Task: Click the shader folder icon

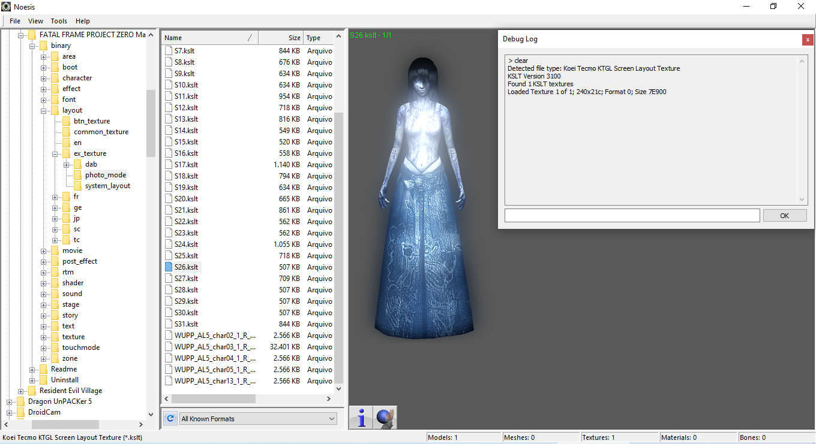Action: tap(55, 283)
